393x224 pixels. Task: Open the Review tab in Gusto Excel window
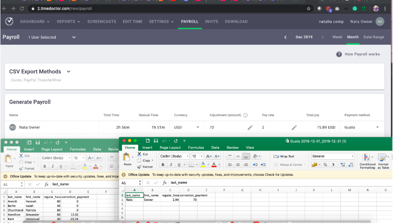232,148
